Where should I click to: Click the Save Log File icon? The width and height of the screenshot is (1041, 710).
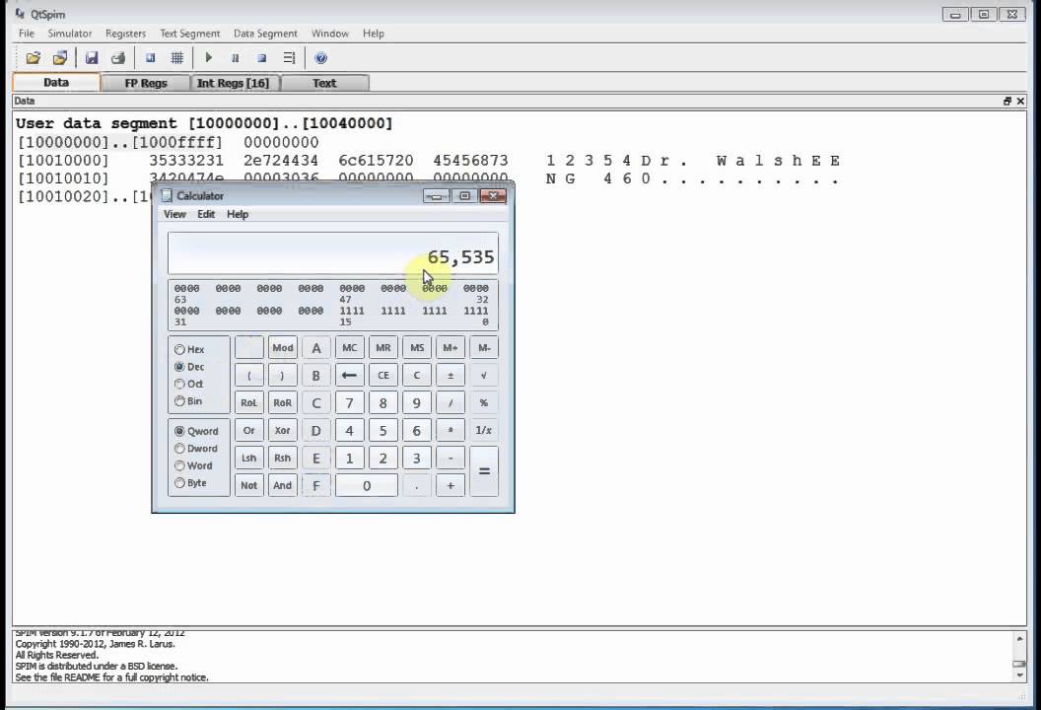[x=92, y=58]
